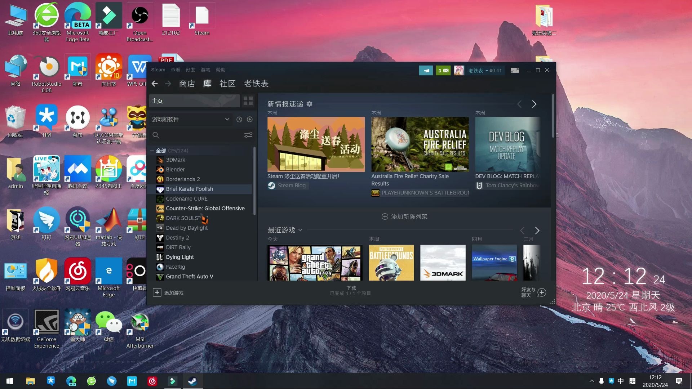This screenshot has height=389, width=692.
Task: Click Steam icon in Windows taskbar
Action: pos(193,381)
